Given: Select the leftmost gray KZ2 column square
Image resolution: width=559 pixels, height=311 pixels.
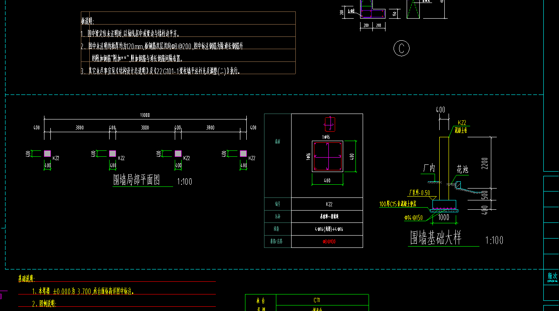Looking at the screenshot, I should pyautogui.click(x=47, y=153).
